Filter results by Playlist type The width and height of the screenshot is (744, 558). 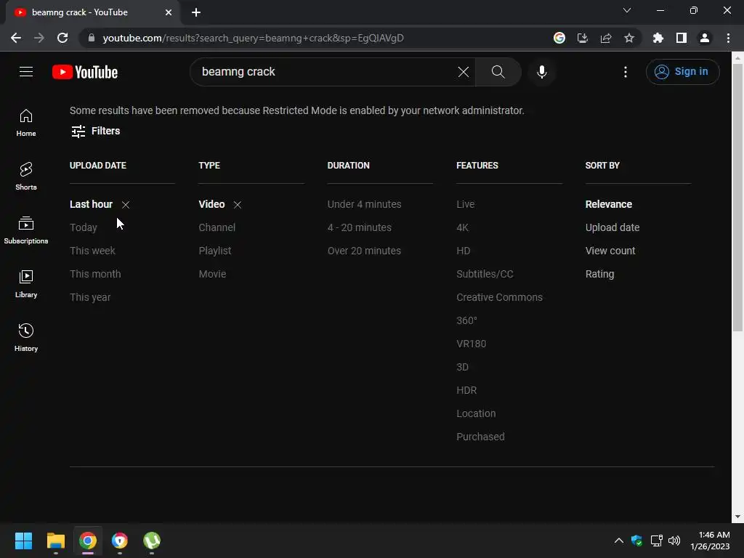point(214,251)
